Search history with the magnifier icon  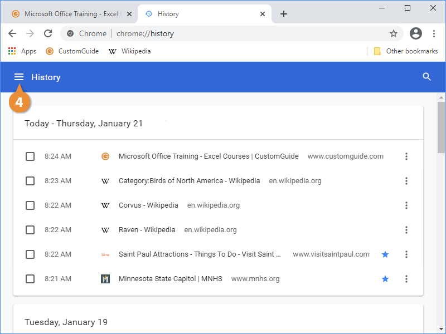[x=426, y=77]
